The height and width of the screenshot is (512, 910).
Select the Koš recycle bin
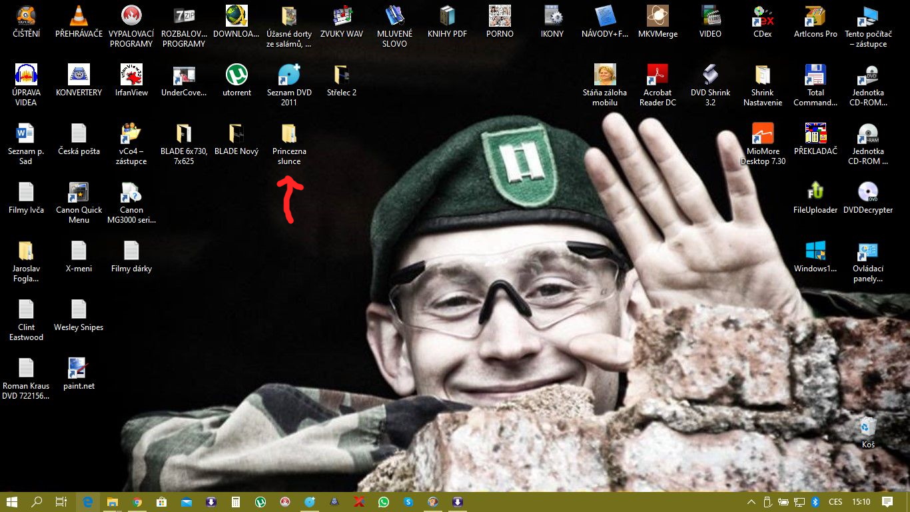(x=867, y=432)
